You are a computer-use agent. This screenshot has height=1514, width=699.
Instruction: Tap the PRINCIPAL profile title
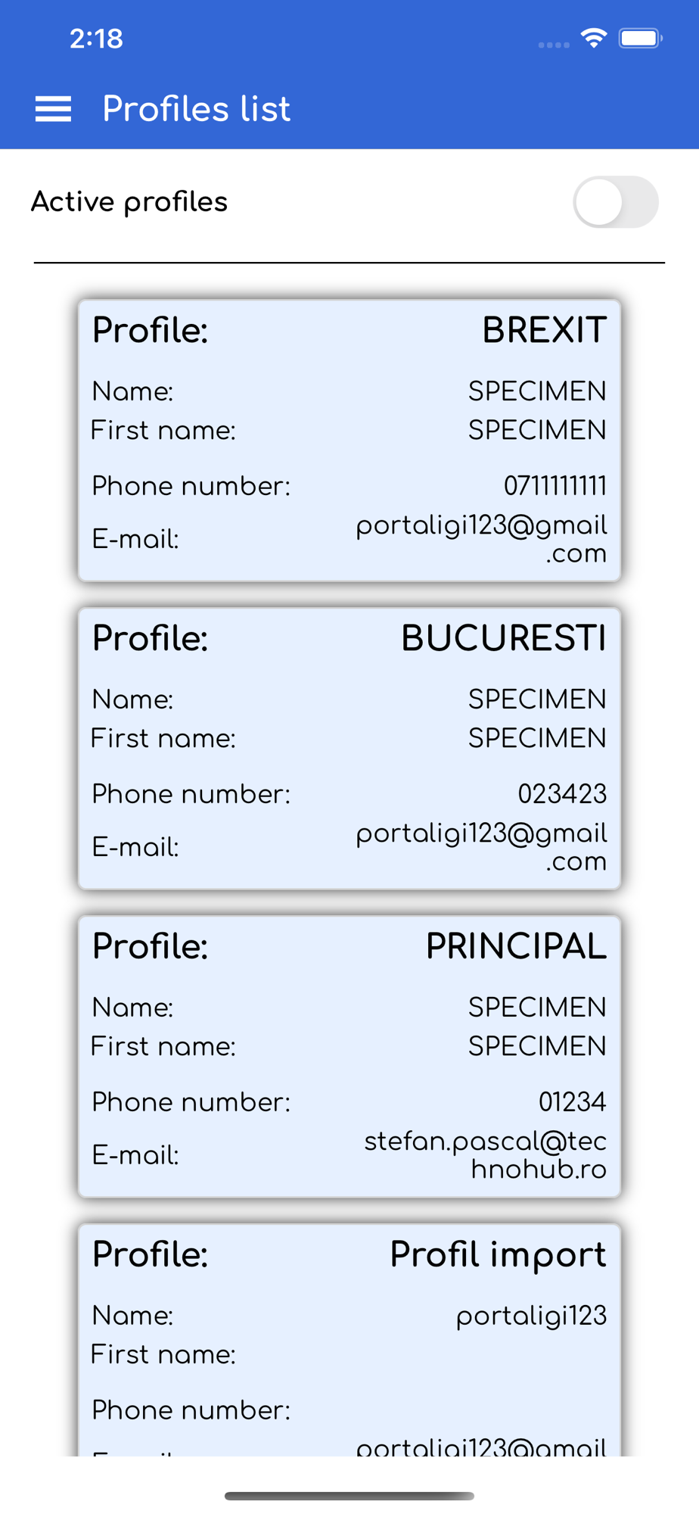516,946
